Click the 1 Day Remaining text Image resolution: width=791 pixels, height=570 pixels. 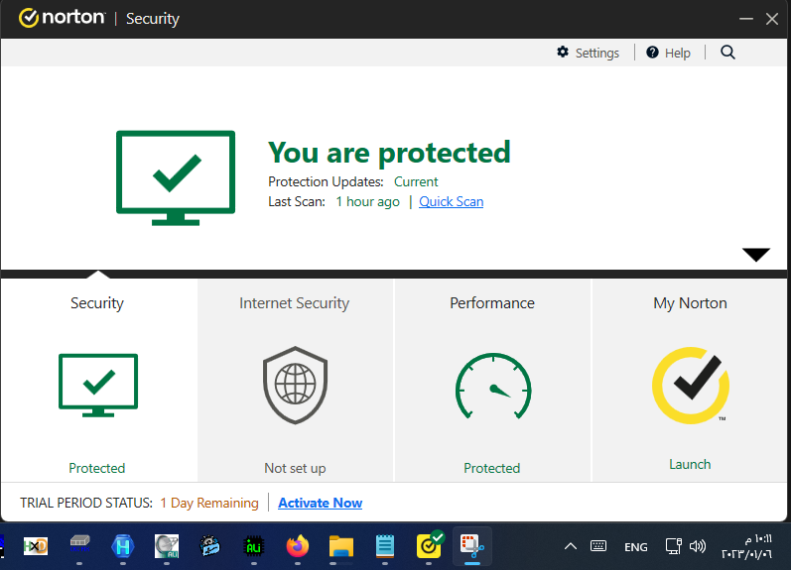click(209, 503)
